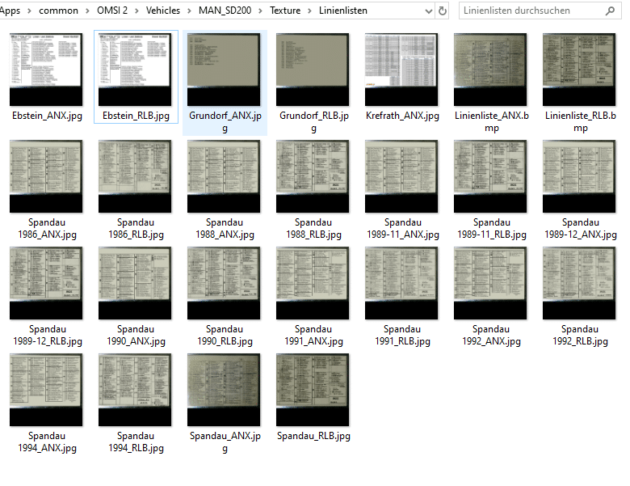630x486 pixels.
Task: Select the Spandau 1986_ANX.jpg thumbnail
Action: [46, 176]
